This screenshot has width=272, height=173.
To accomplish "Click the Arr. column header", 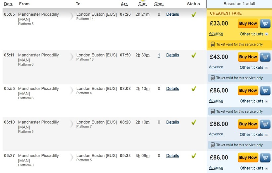I will [124, 4].
